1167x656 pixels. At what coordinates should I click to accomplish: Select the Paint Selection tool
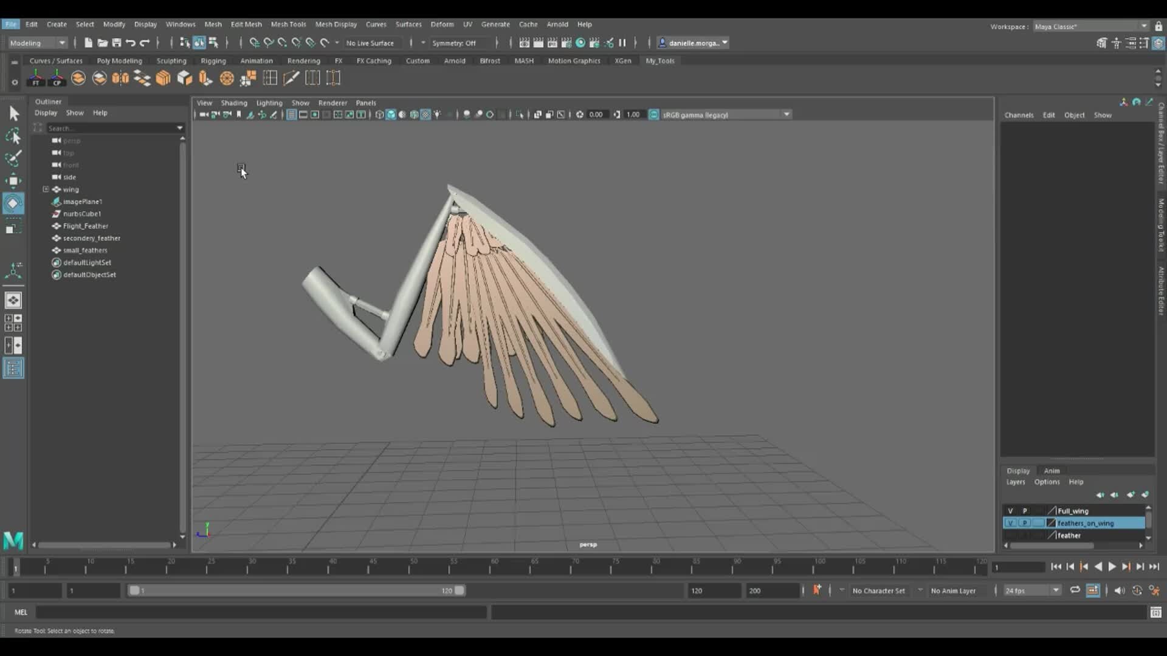tap(13, 158)
